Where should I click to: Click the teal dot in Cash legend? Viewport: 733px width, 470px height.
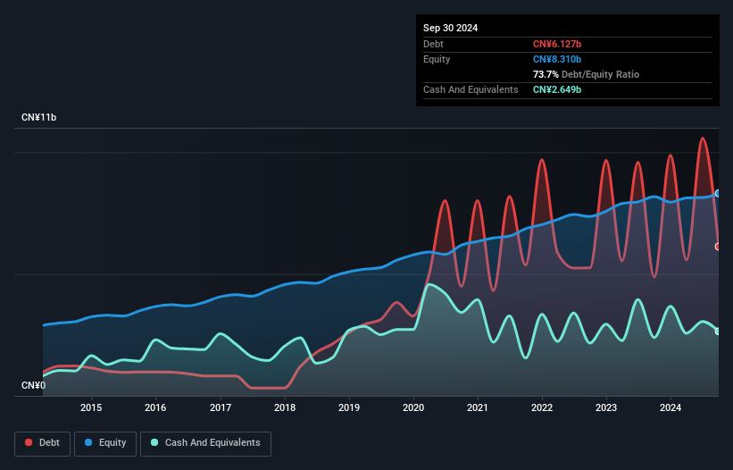(154, 442)
